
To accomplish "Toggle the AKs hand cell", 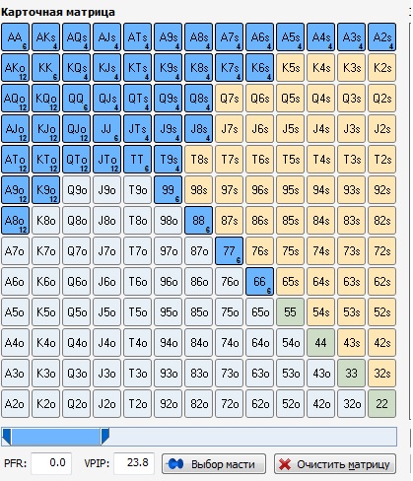I will pyautogui.click(x=45, y=37).
